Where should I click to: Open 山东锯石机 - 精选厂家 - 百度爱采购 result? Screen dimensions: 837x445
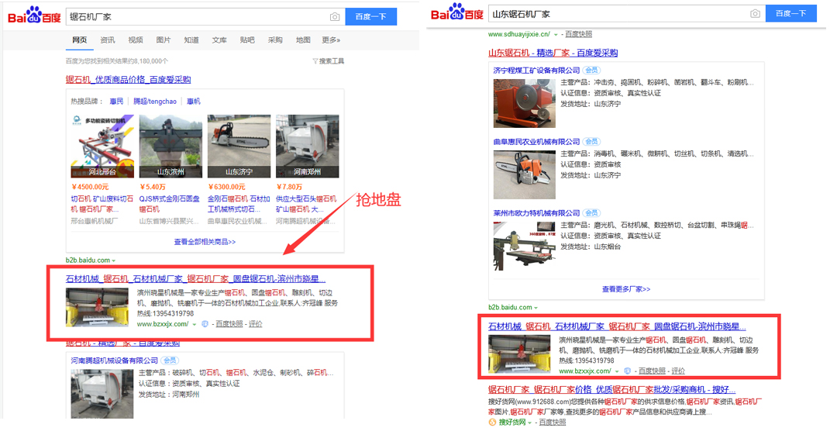[x=553, y=53]
